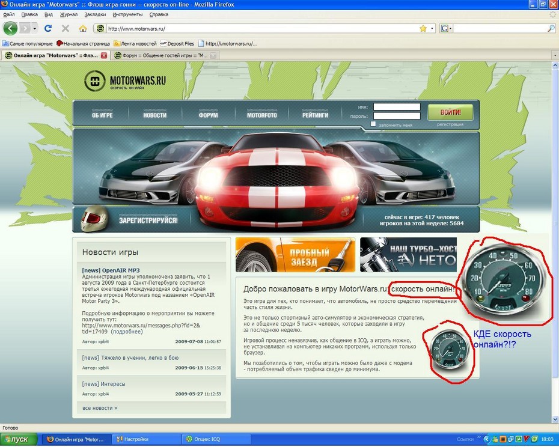Image resolution: width=559 pixels, height=447 pixels.
Task: Reload the current page
Action: point(48,28)
